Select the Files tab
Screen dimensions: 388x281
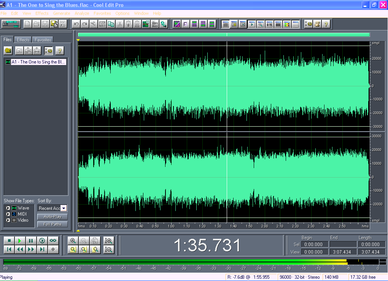pos(8,40)
